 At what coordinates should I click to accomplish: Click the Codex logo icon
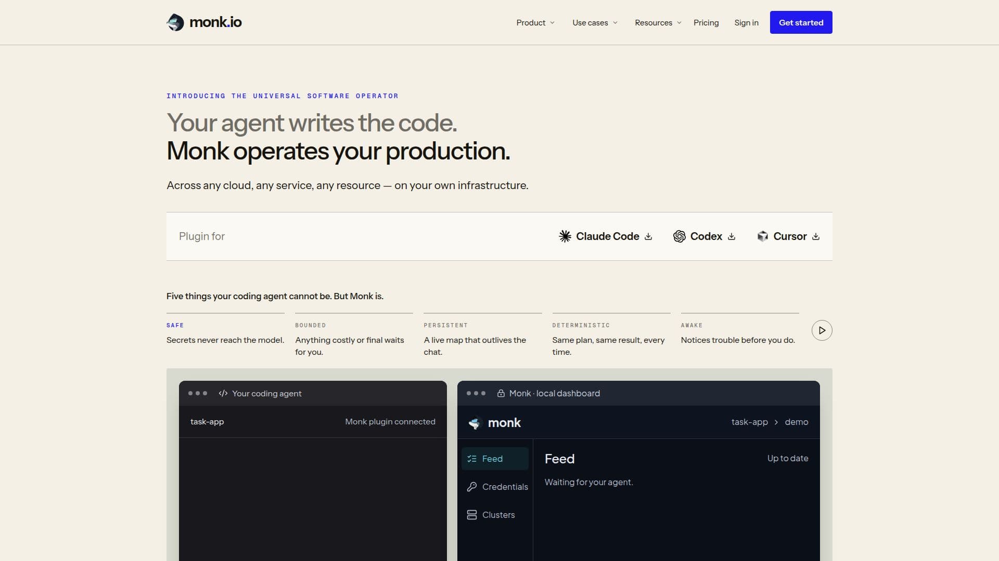[x=679, y=236]
